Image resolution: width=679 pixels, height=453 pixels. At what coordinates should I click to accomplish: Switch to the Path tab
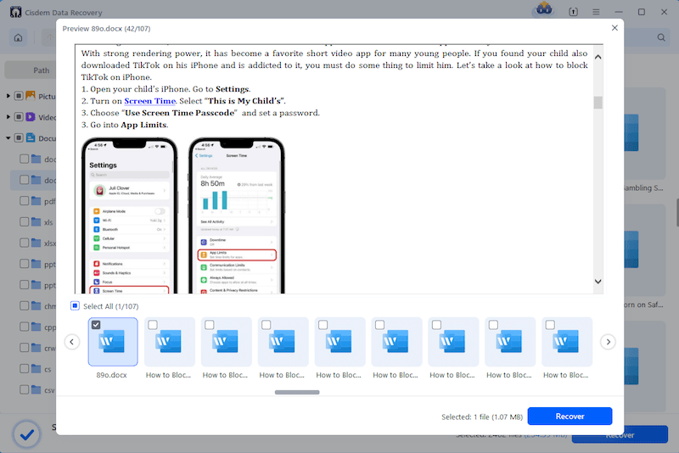(41, 70)
